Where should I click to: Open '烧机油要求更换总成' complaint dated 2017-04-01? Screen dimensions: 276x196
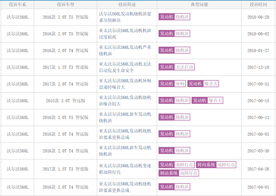[125, 187]
